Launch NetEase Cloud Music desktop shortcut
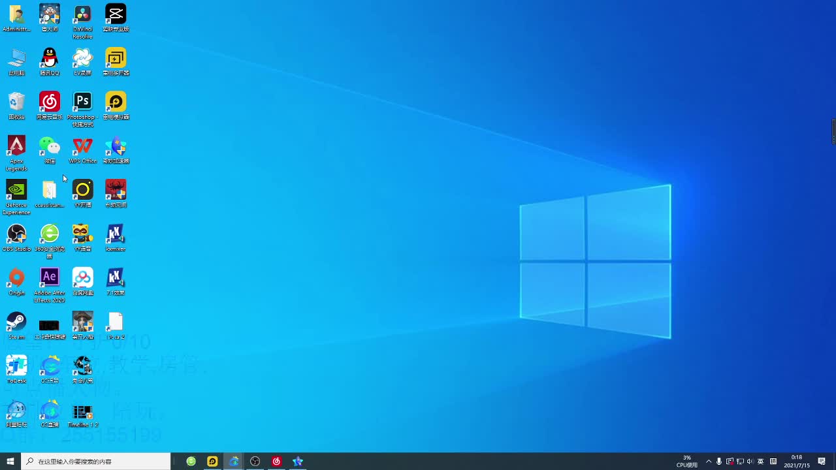The width and height of the screenshot is (836, 470). click(x=50, y=106)
